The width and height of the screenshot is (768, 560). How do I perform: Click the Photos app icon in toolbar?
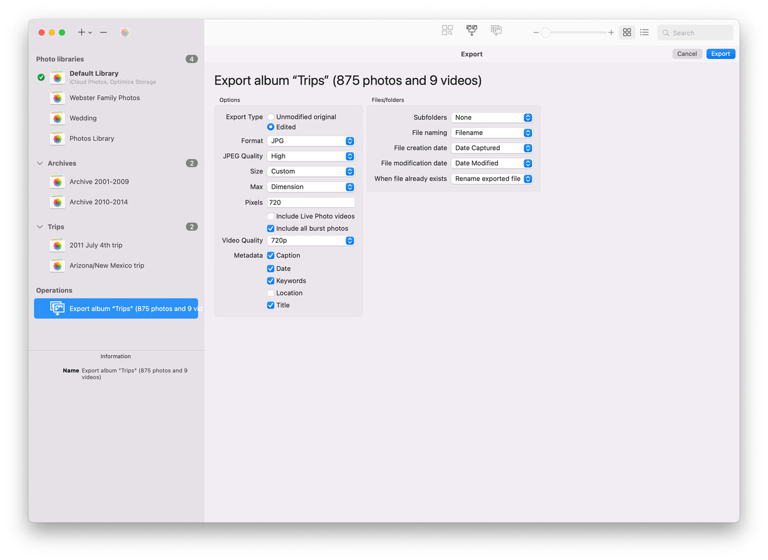(x=125, y=32)
